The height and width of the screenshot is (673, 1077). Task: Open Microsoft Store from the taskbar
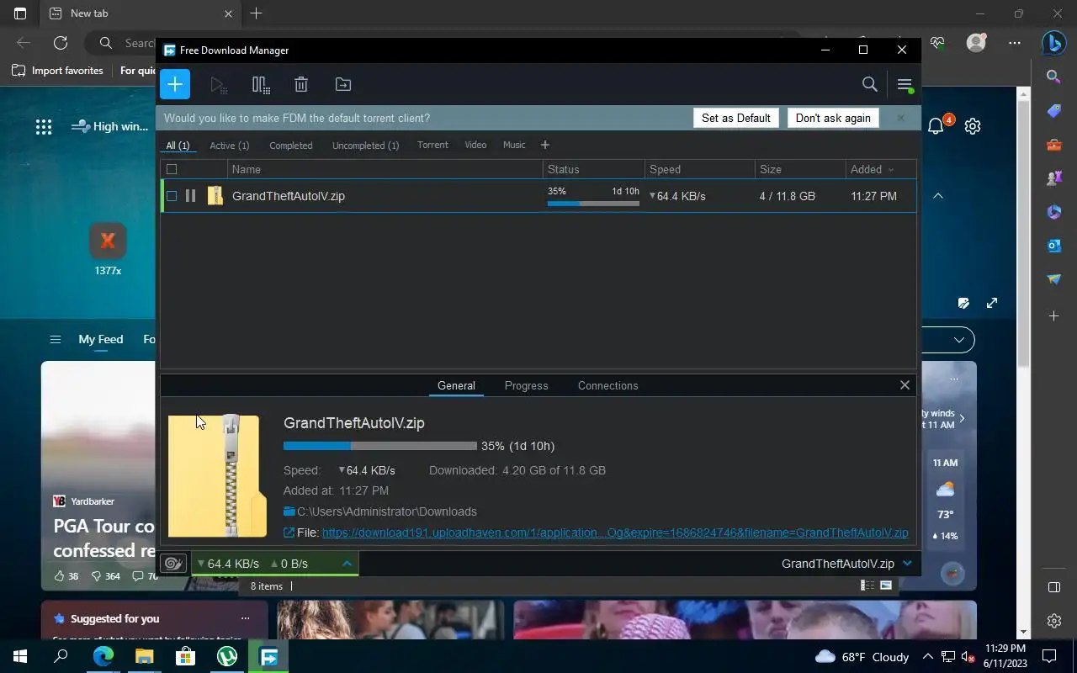(185, 656)
